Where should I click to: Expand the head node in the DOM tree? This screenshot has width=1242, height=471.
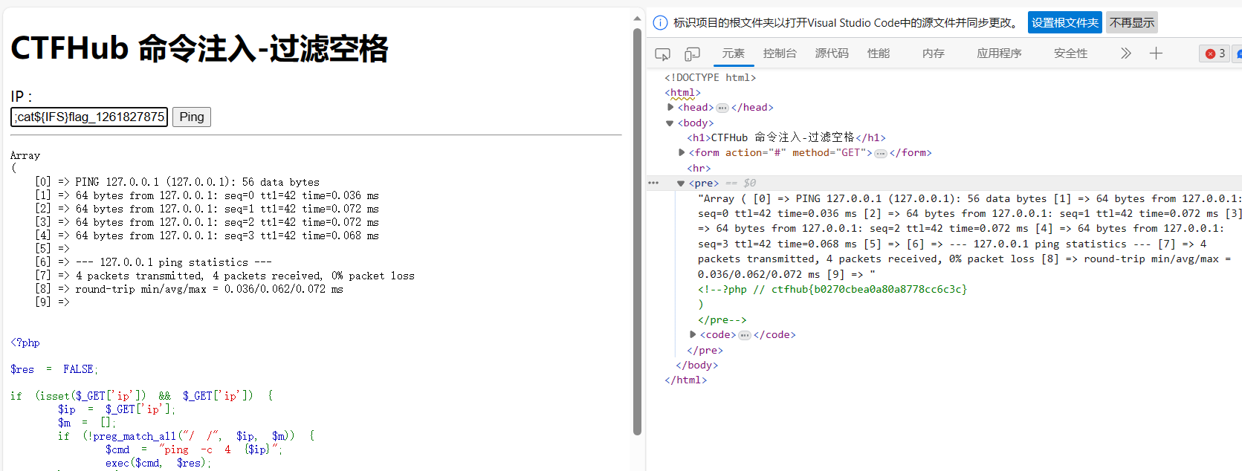click(670, 108)
